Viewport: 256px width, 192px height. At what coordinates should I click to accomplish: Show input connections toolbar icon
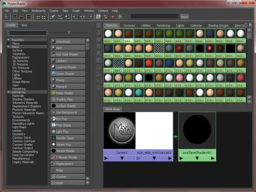(x=75, y=17)
